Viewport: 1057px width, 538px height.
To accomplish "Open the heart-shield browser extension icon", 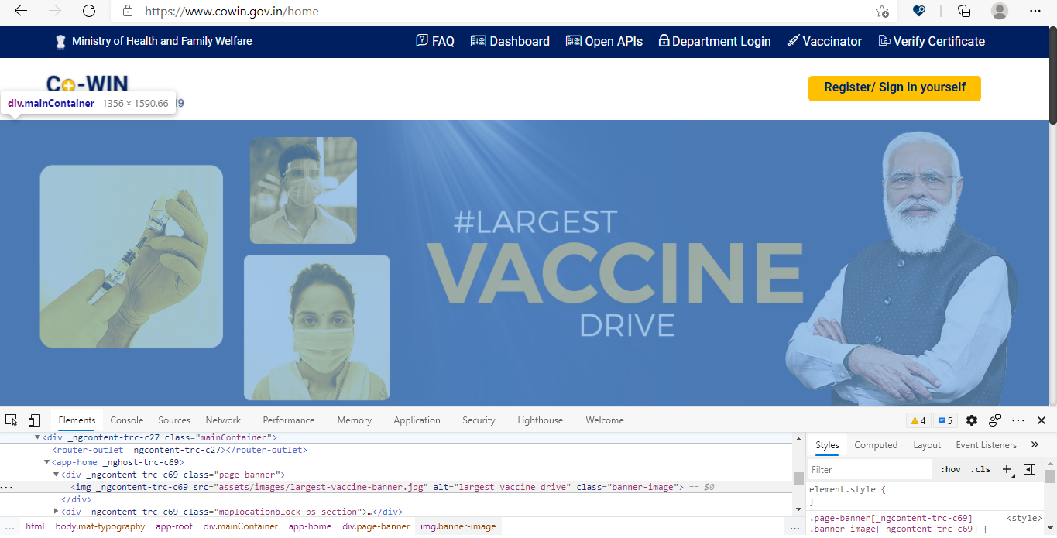I will coord(919,11).
